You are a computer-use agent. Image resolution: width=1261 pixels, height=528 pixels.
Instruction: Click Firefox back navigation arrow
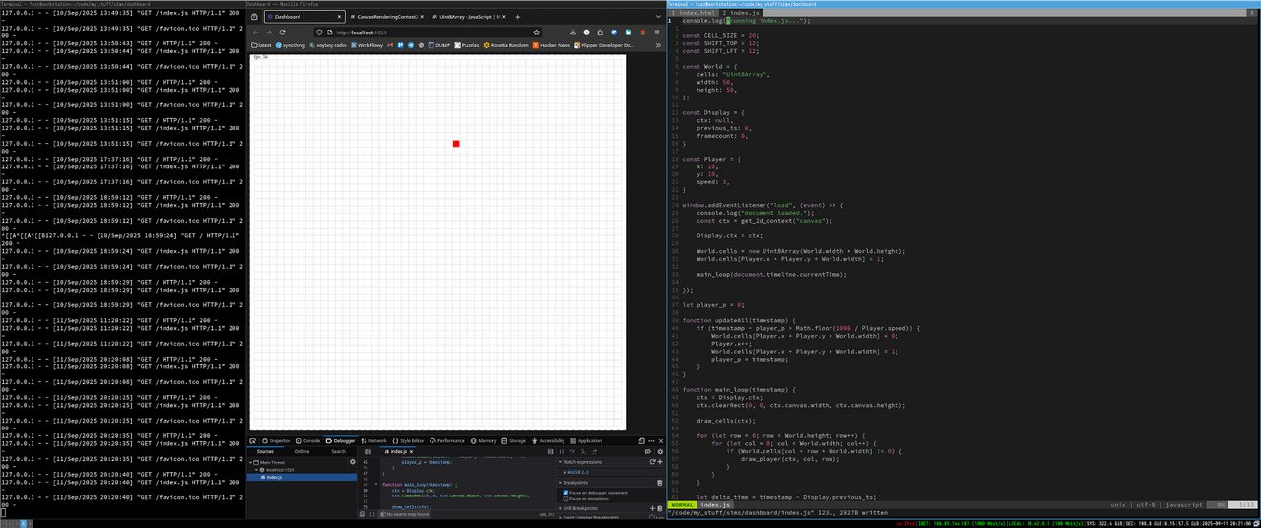(x=255, y=33)
